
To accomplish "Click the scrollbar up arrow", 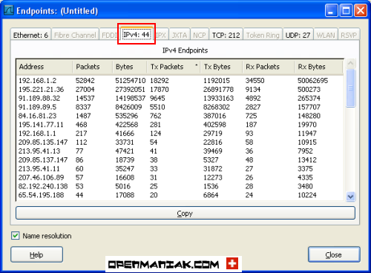I will 350,63.
